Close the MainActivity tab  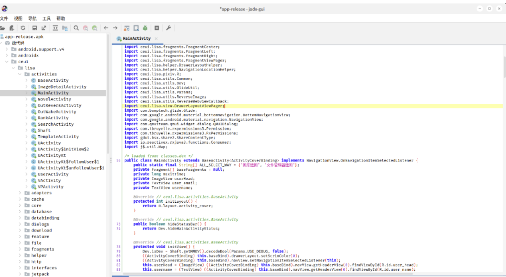point(156,38)
